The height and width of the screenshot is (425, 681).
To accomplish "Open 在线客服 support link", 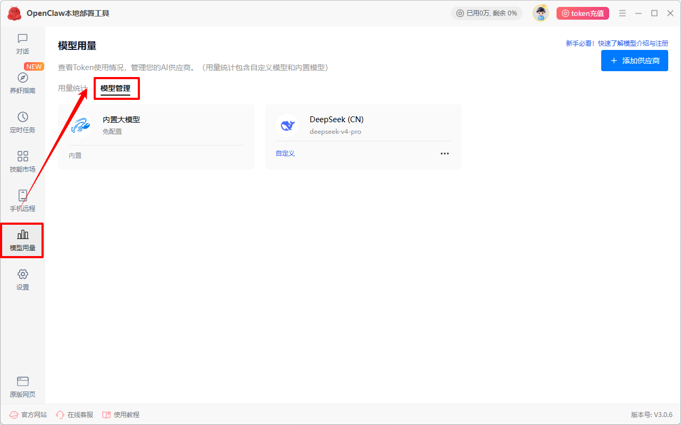I will click(x=74, y=414).
